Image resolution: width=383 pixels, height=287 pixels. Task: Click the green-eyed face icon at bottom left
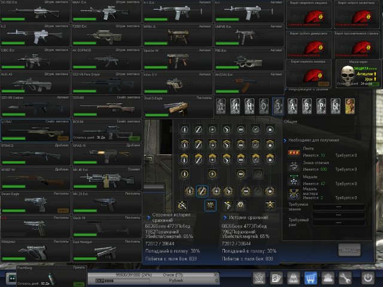point(11,278)
